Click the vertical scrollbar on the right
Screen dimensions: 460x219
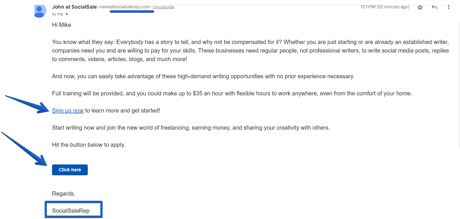[x=459, y=85]
